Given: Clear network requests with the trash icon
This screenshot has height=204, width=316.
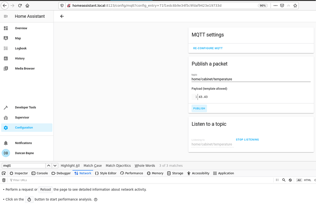Looking at the screenshot, I should pyautogui.click(x=3, y=180).
